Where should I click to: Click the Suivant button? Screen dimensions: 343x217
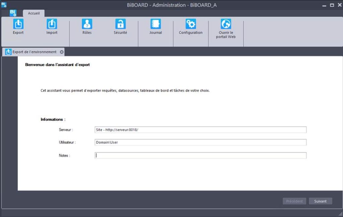(x=321, y=201)
